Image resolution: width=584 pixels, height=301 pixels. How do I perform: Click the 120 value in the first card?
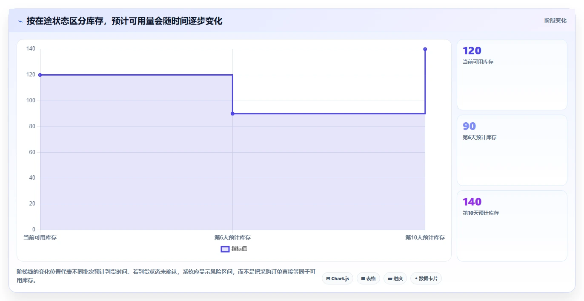pos(472,51)
